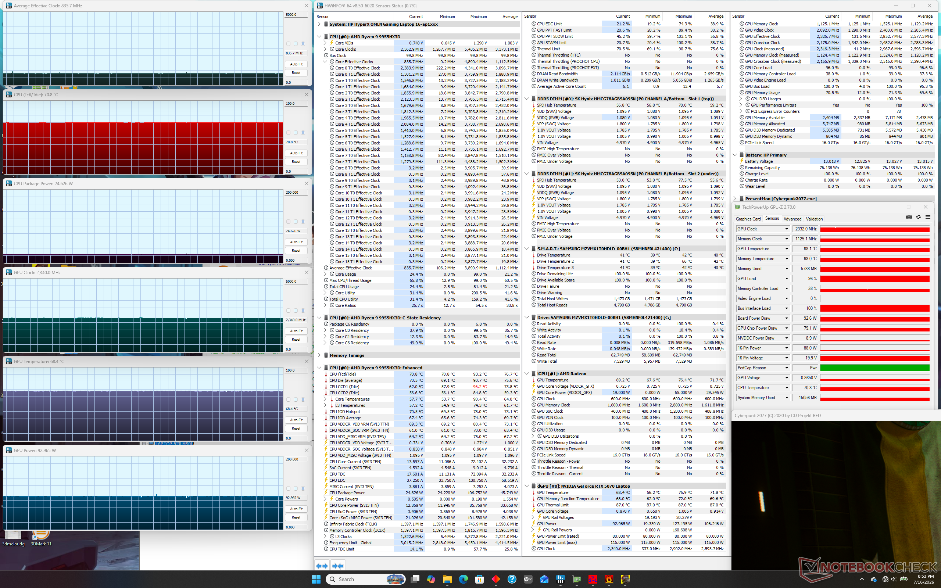The height and width of the screenshot is (588, 941).
Task: Click the GPU Load red graph bar in GPU-Z
Action: coord(875,279)
